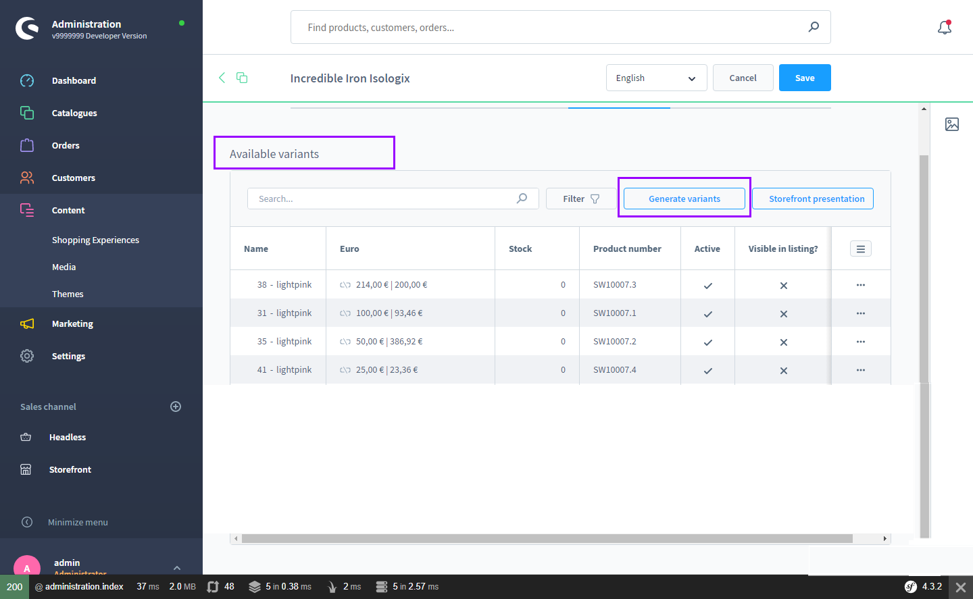Collapse the sidebar with Minimize menu
973x599 pixels.
[x=65, y=522]
